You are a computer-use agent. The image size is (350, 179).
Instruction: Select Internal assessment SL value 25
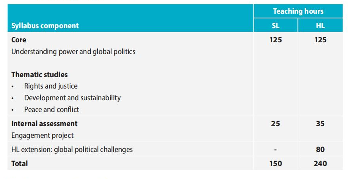275,124
